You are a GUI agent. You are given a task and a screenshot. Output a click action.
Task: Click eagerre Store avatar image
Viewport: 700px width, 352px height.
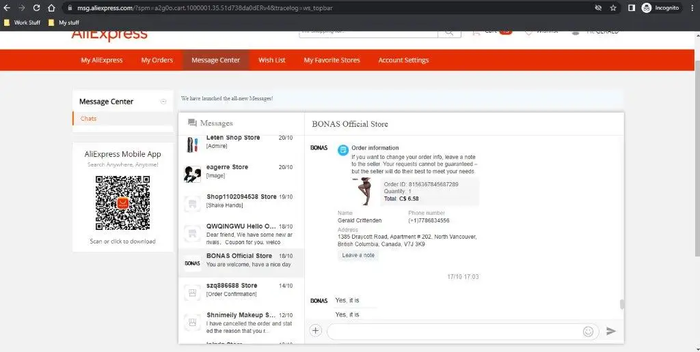[192, 174]
